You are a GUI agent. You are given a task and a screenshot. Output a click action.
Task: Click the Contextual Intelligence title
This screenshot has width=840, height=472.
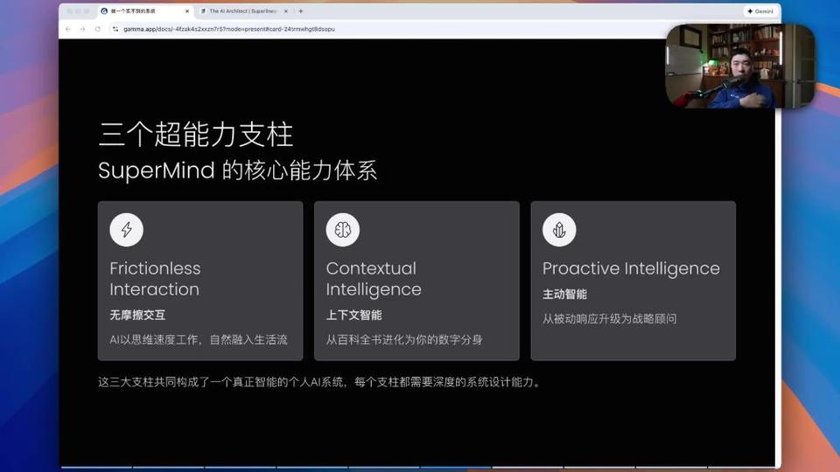click(x=374, y=278)
